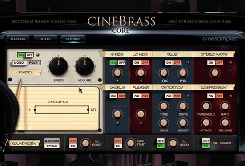Turn RR Reset ON
The image size is (245, 166).
tap(73, 146)
